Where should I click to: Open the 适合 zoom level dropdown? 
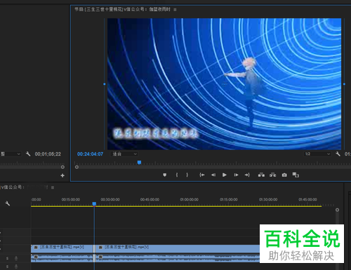(124, 154)
